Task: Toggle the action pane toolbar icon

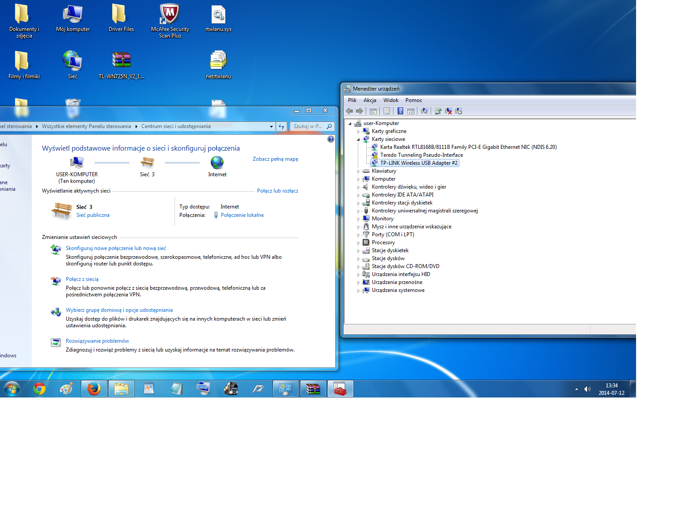Action: tap(411, 111)
